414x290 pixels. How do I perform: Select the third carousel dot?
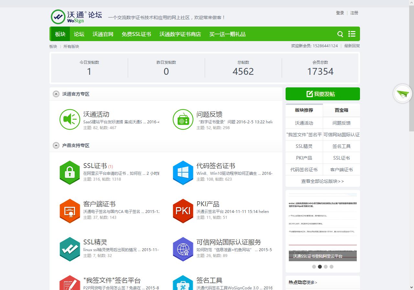coord(326,267)
